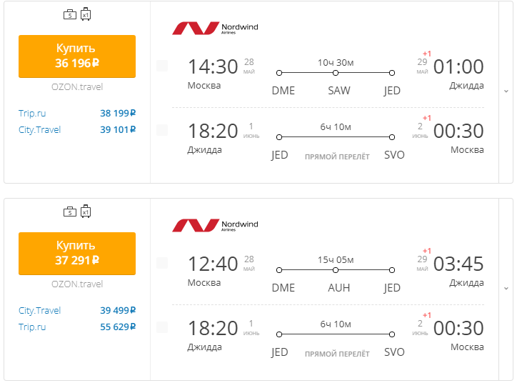Tick the checkbox beside the 14:30 Moscow departure

(x=162, y=66)
